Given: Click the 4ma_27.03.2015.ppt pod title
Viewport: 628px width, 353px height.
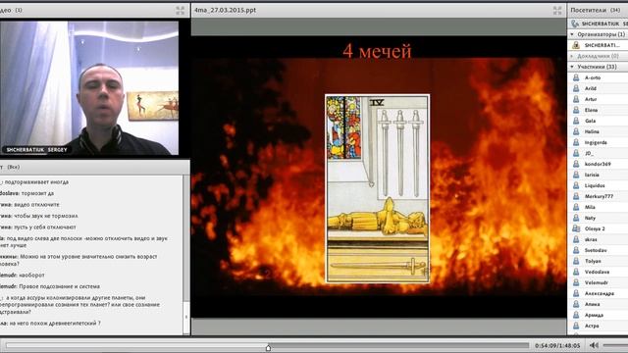Looking at the screenshot, I should click(225, 10).
